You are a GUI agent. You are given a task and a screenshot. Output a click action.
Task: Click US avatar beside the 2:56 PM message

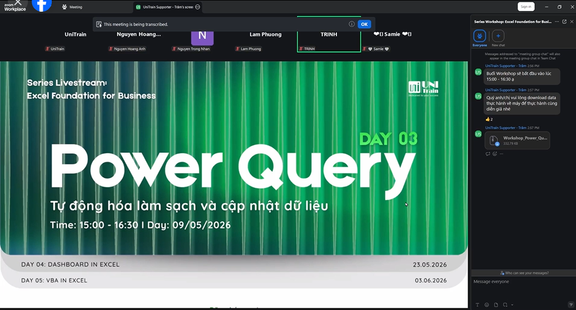pos(478,72)
